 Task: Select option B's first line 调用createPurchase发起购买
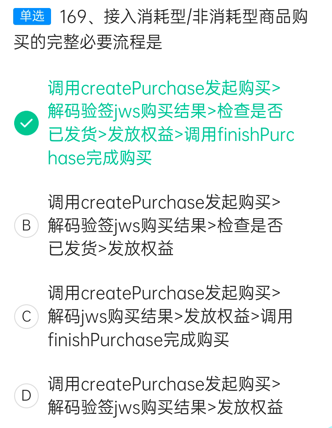pyautogui.click(x=164, y=202)
